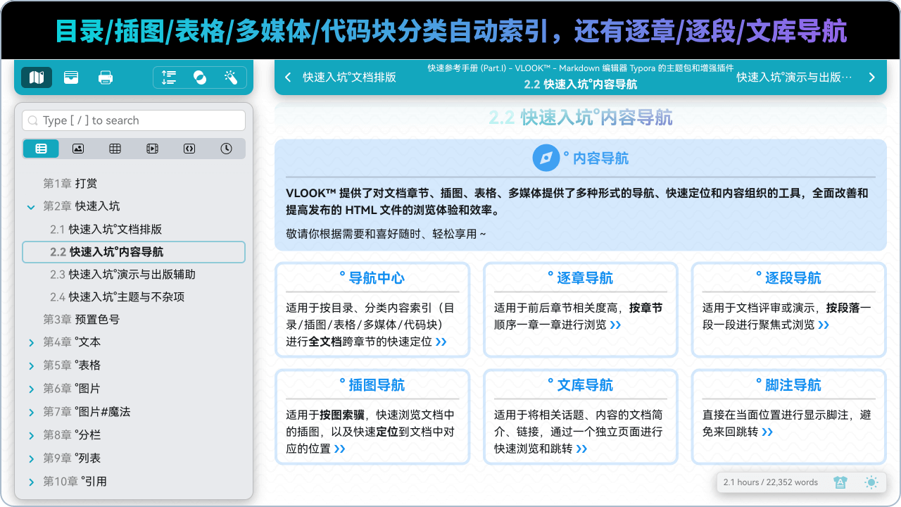The height and width of the screenshot is (507, 901).
Task: Click 第4章 °文本 chapter label
Action: 72,342
